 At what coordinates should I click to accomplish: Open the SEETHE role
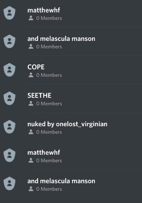pyautogui.click(x=71, y=98)
